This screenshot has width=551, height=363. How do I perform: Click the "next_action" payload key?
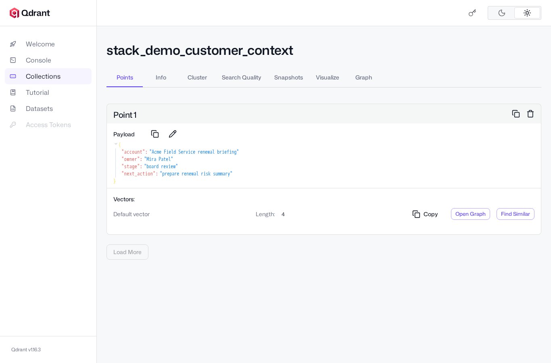(x=138, y=174)
